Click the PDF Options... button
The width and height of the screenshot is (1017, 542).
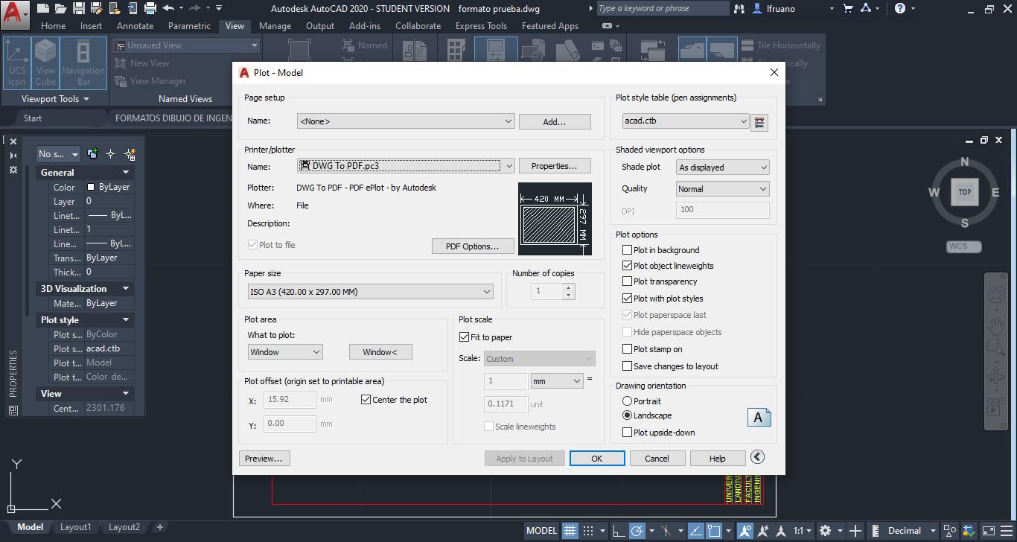(474, 246)
